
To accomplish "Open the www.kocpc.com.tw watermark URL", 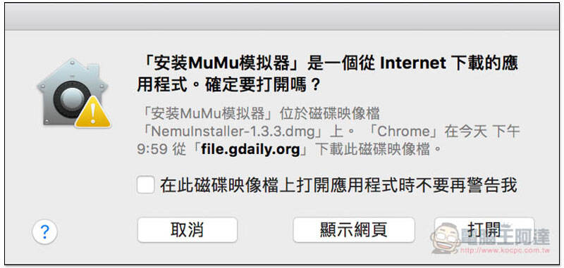I will coord(505,250).
